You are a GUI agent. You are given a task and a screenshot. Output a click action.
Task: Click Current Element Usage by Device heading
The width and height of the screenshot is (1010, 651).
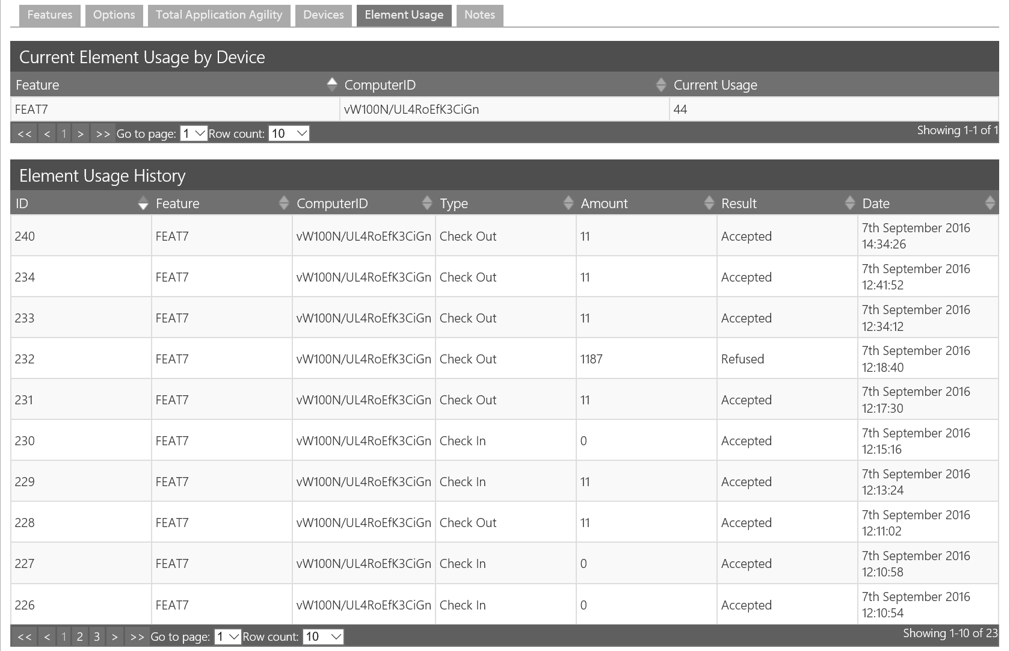tap(142, 57)
